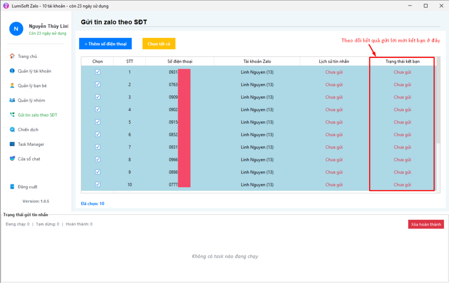Uncheck the checkbox in row 1
This screenshot has width=449, height=283.
point(98,72)
